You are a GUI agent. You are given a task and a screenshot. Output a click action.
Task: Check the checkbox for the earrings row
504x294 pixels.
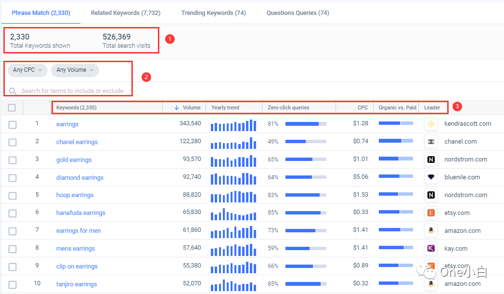click(x=12, y=124)
